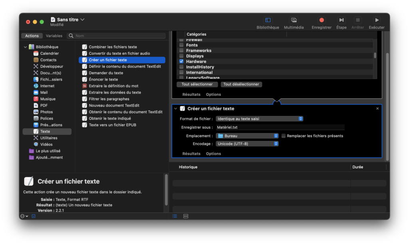Select the Calendrier library category
Viewport: 409px width, 245px height.
tap(49, 53)
